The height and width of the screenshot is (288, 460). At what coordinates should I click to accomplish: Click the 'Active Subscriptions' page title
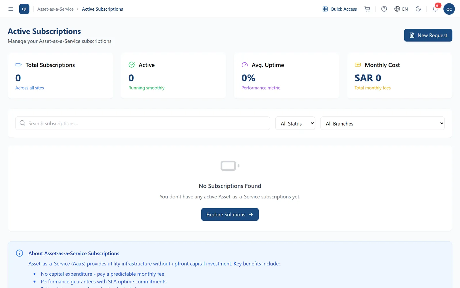[x=44, y=31]
